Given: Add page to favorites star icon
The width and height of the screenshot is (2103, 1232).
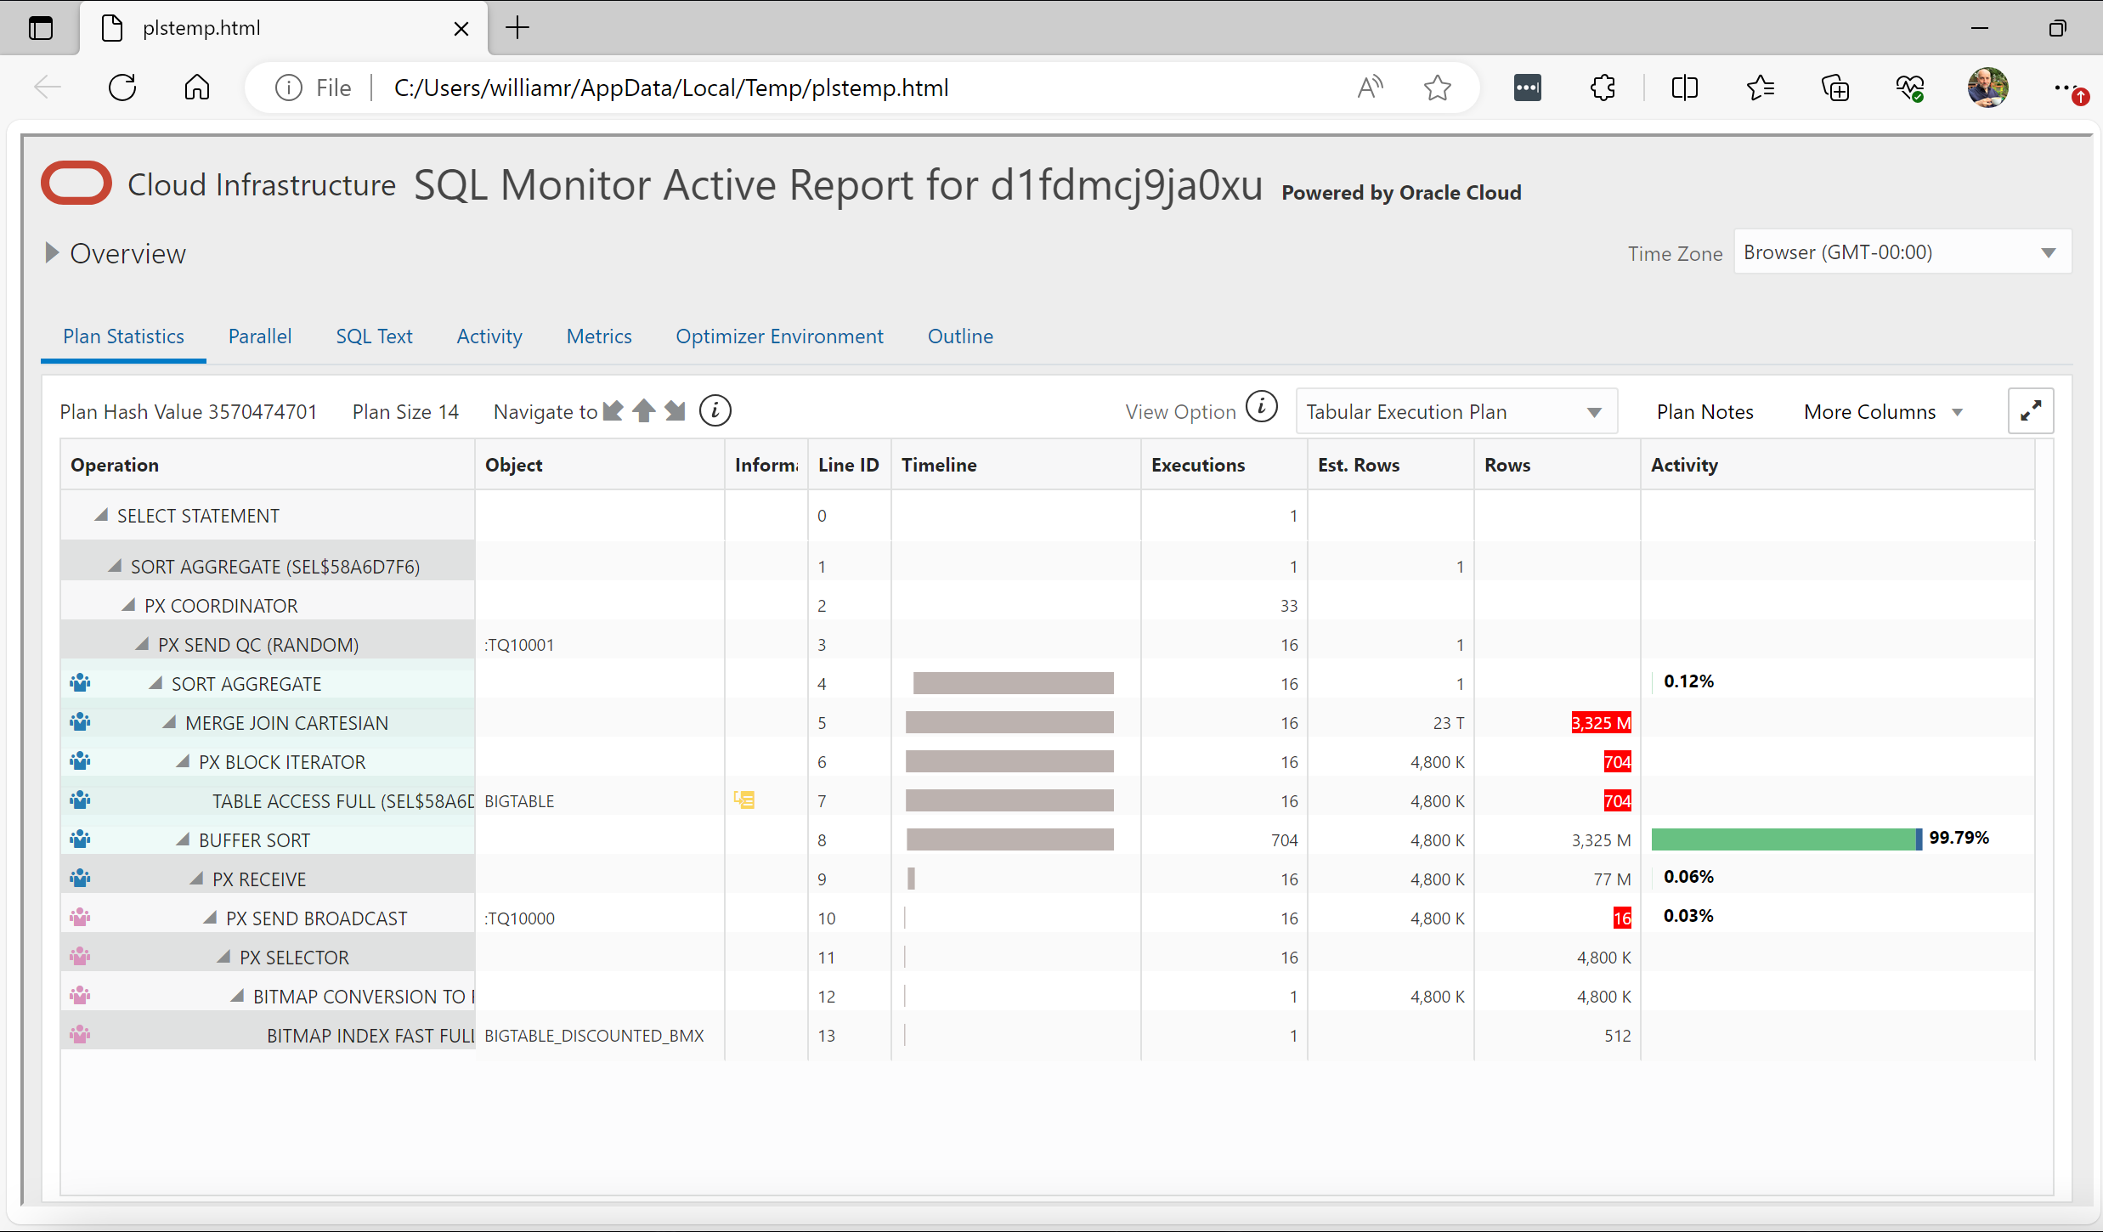Looking at the screenshot, I should click(x=1437, y=88).
